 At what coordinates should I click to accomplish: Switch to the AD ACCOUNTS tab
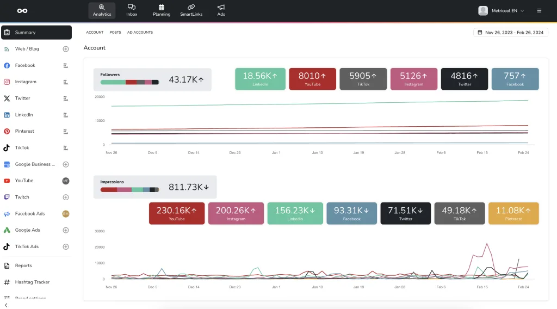tap(140, 32)
